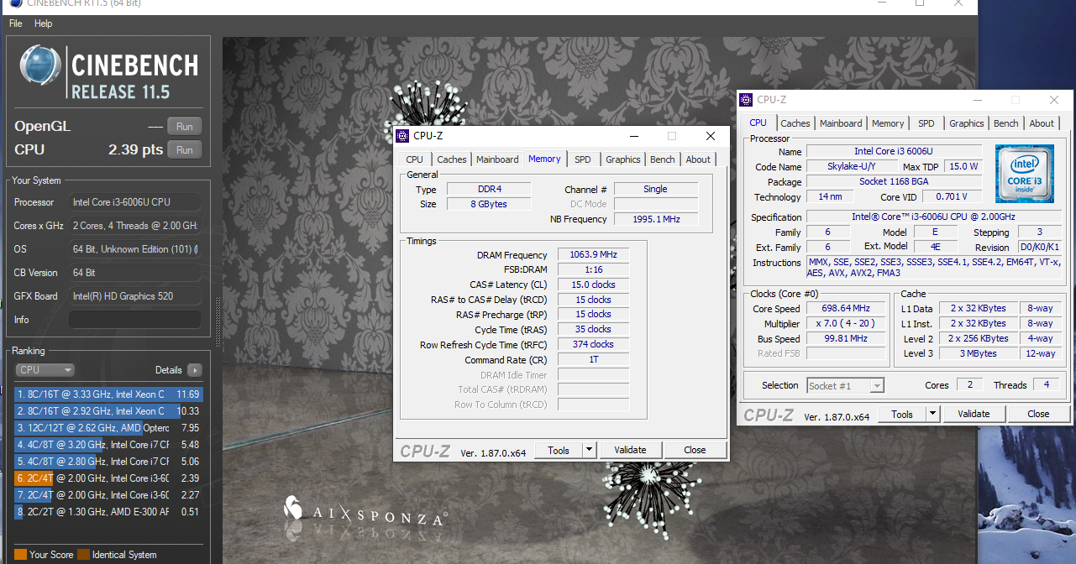This screenshot has height=564, width=1076.
Task: Click the DRAM Frequency value 1063.9 MHz
Action: 593,255
